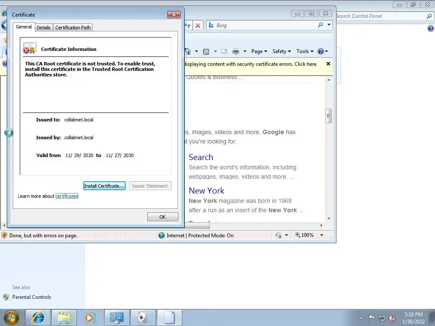Open the New York result link

tap(206, 191)
